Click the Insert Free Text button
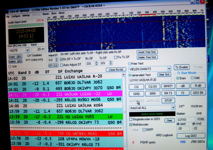The height and width of the screenshot is (150, 213). 147,52
